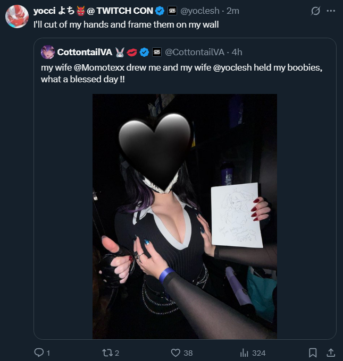Open CottontailVA's profile avatar
The width and height of the screenshot is (343, 361).
pos(48,52)
